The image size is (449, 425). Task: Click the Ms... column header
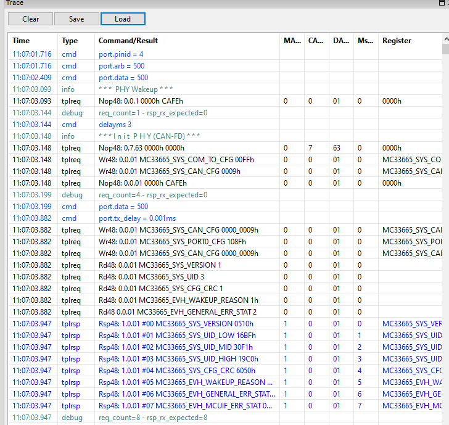[x=365, y=41]
